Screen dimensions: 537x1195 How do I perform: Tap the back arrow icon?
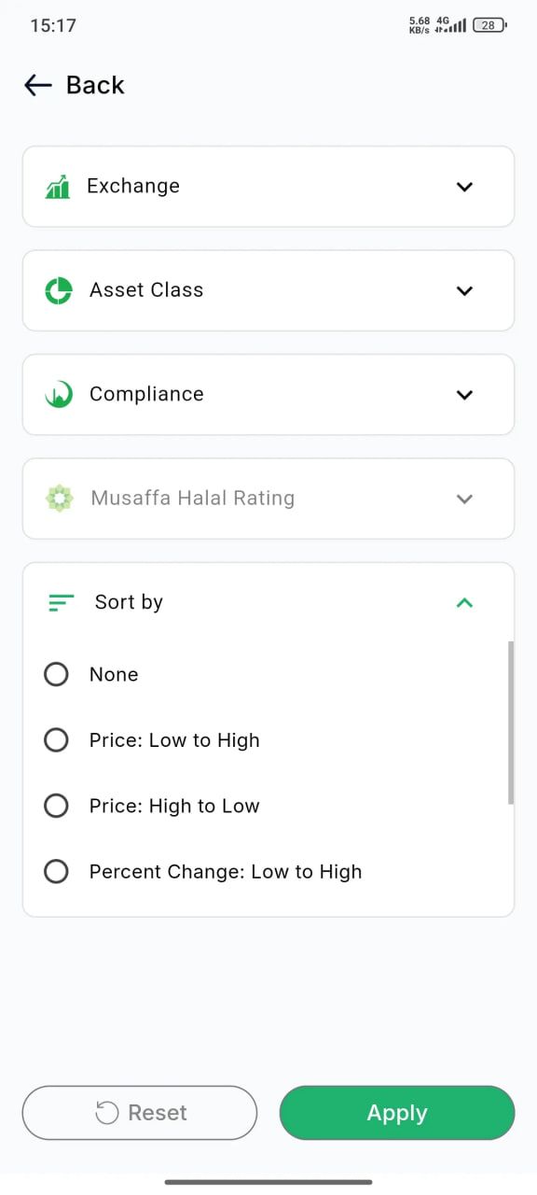coord(37,85)
